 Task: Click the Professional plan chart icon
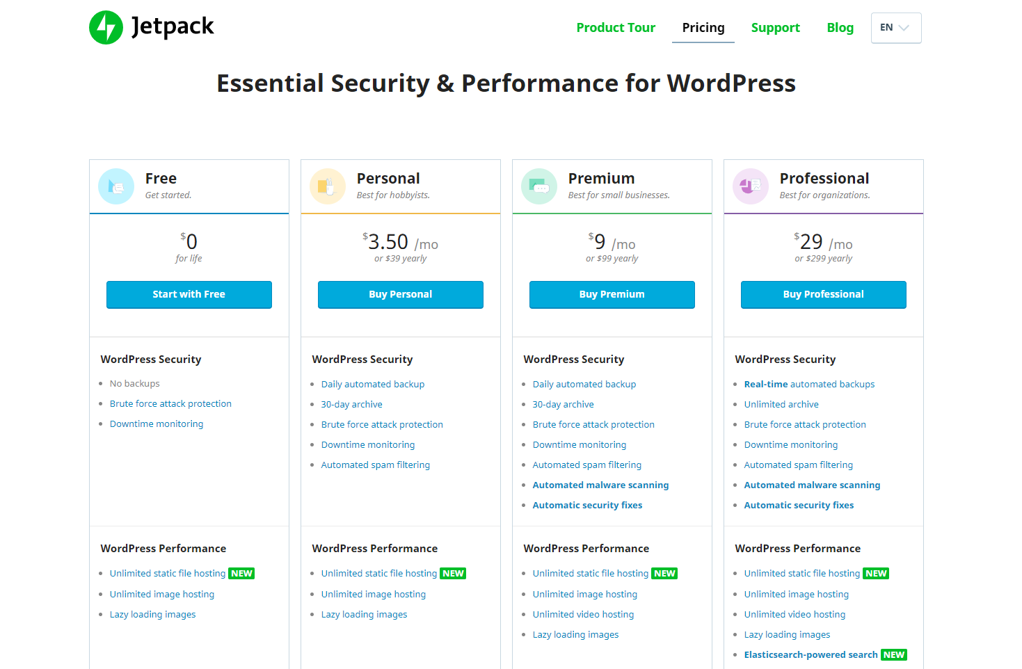point(751,186)
